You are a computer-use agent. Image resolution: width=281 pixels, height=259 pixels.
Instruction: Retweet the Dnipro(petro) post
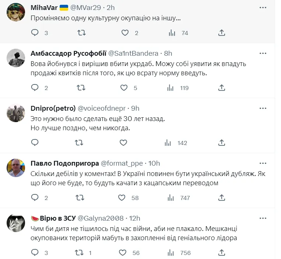[x=79, y=143]
